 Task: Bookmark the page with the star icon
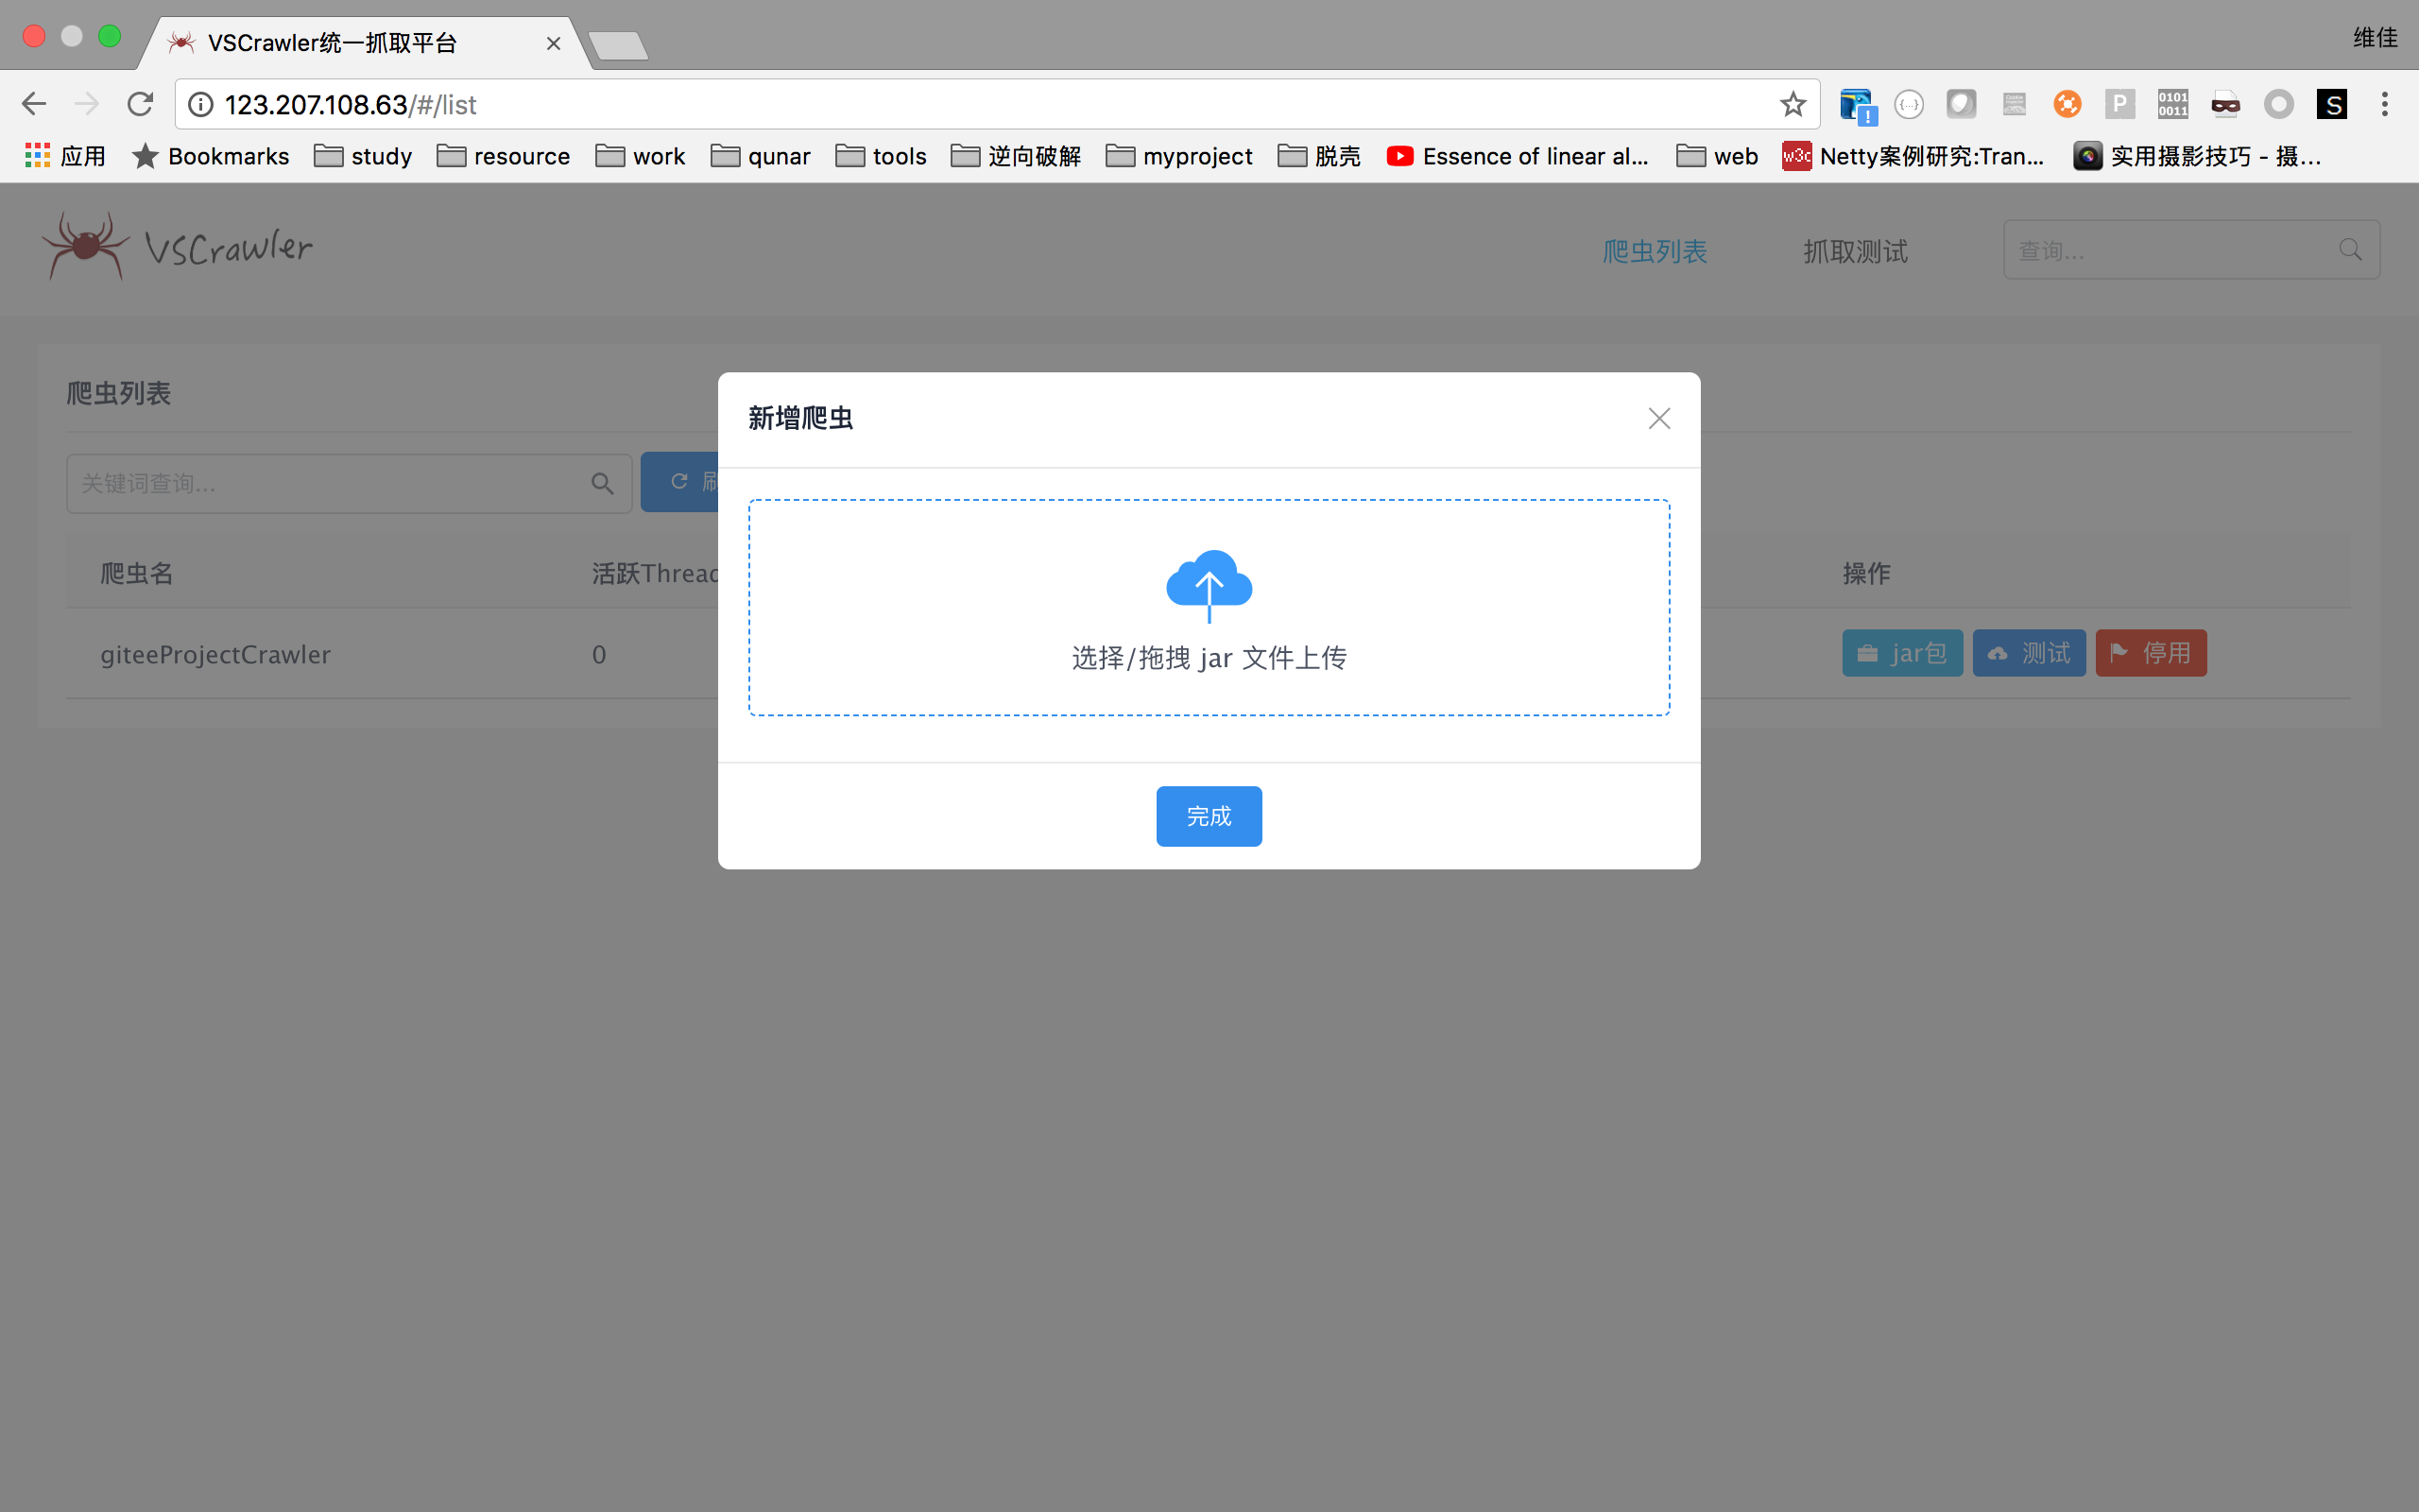coord(1793,104)
